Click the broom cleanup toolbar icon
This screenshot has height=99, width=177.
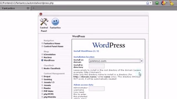click(x=171, y=3)
